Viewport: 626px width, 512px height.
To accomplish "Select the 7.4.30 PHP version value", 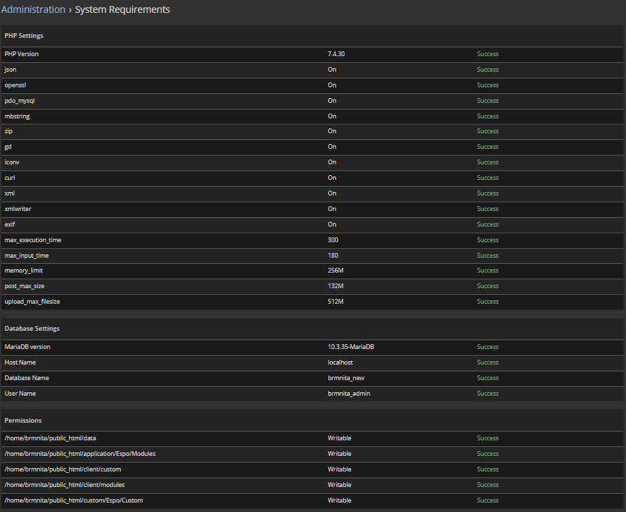I will coord(336,54).
